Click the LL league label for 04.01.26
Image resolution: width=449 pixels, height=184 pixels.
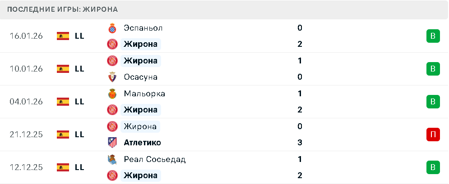79,102
